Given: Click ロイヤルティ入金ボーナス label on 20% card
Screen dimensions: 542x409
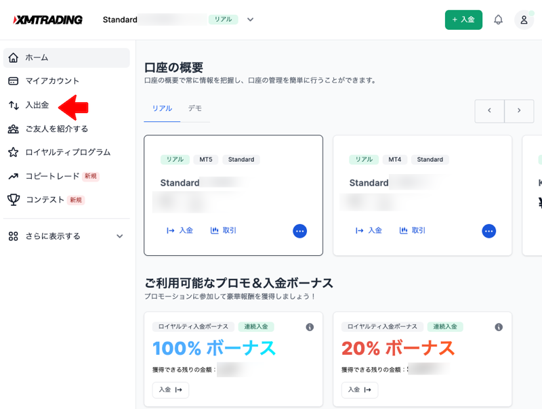Looking at the screenshot, I should (382, 327).
